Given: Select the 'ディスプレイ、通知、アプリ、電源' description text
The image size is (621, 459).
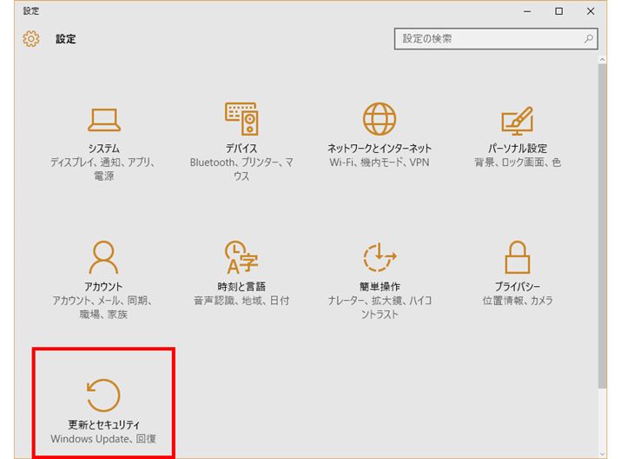Looking at the screenshot, I should pos(103,169).
